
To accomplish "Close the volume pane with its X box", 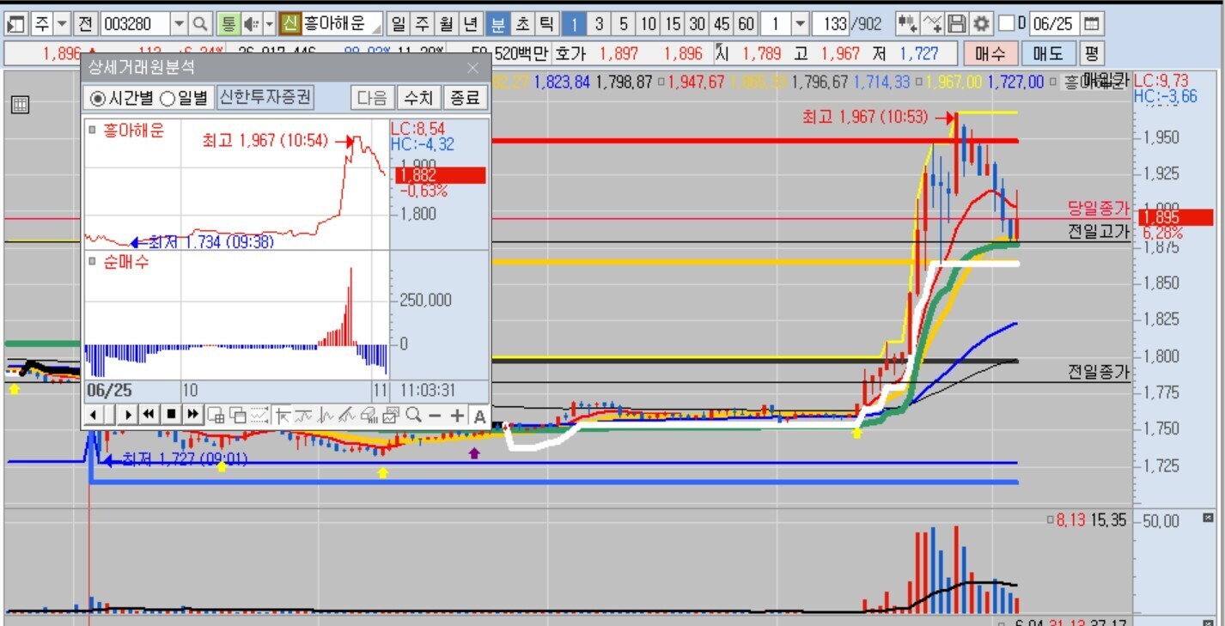I will pos(1208,518).
